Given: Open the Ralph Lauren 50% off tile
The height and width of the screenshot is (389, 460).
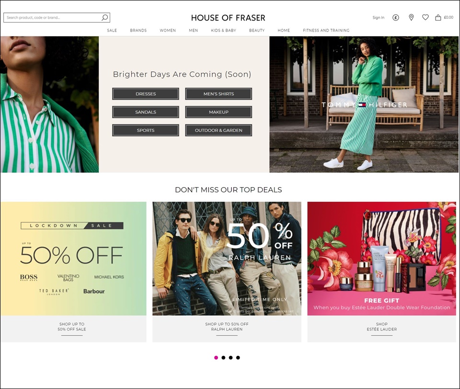Looking at the screenshot, I should click(227, 259).
